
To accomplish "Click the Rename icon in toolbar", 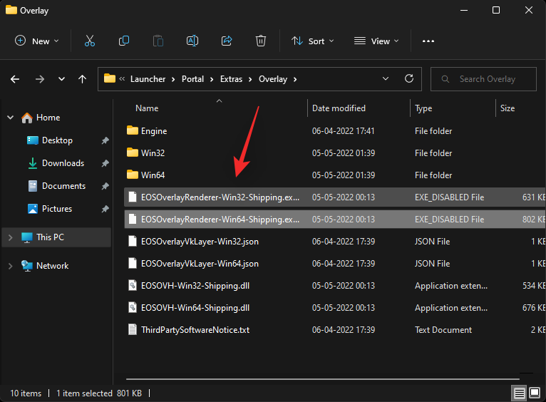I will (x=192, y=41).
